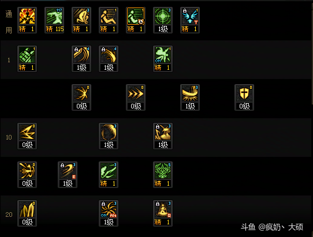Click the golden lightning bolt skill in row 10
Viewport: 313px width, 237px height.
point(27,136)
